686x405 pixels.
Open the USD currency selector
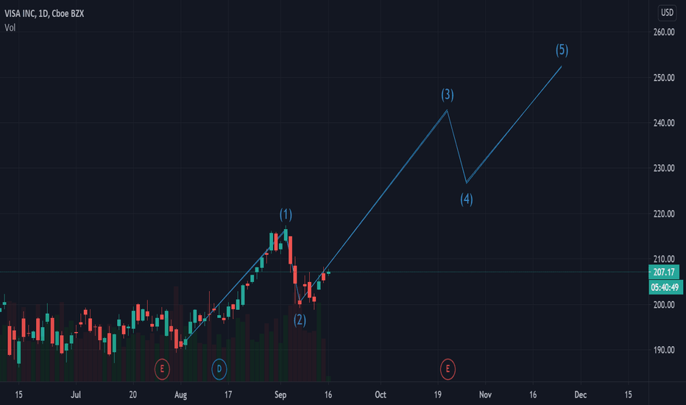click(x=667, y=13)
